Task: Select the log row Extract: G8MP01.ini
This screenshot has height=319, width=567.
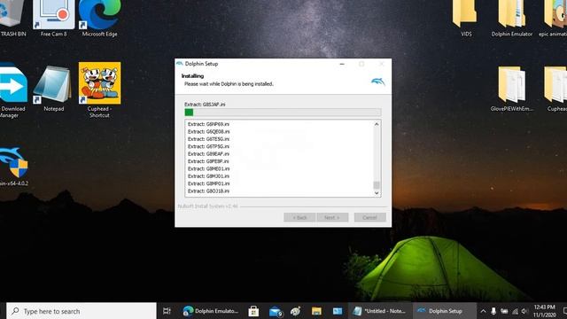Action: point(208,183)
